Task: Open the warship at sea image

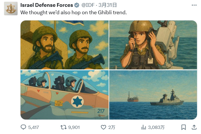Action: 153,95
